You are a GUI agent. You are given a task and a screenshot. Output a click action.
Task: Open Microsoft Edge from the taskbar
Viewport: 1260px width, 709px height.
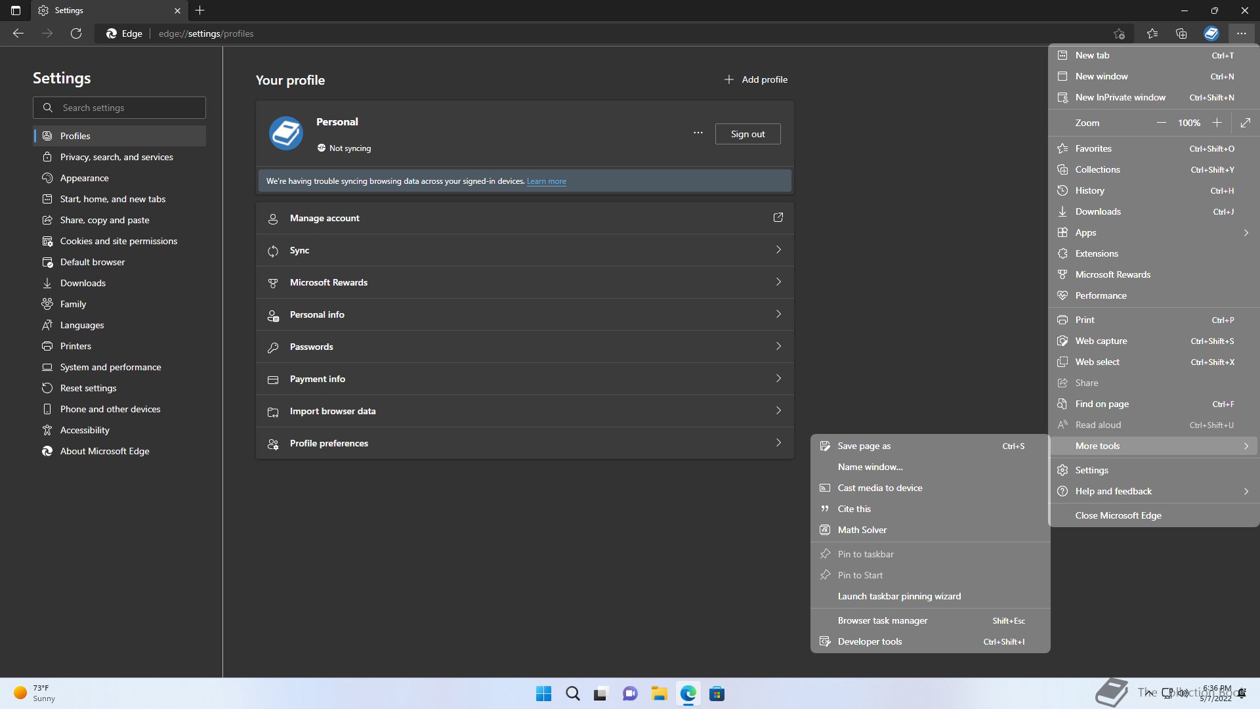click(x=688, y=694)
